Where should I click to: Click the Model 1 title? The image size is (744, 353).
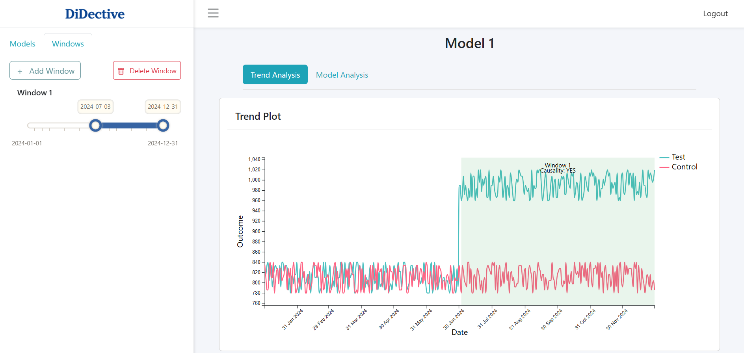pos(469,43)
